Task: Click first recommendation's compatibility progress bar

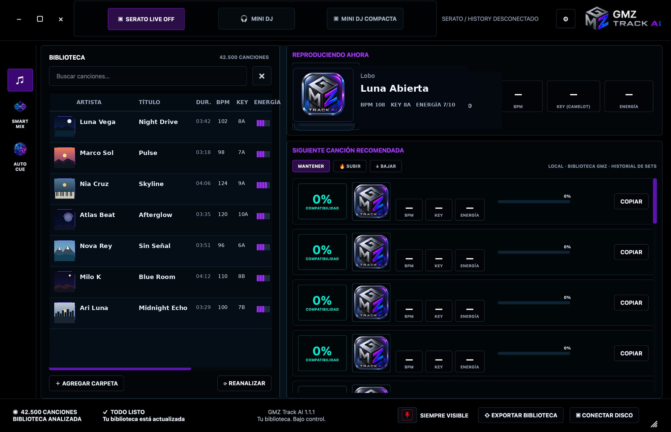Action: point(534,202)
